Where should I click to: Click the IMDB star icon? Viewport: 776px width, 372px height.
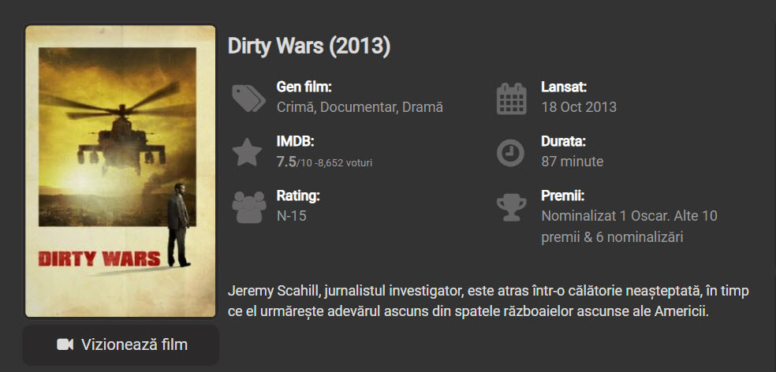click(248, 152)
